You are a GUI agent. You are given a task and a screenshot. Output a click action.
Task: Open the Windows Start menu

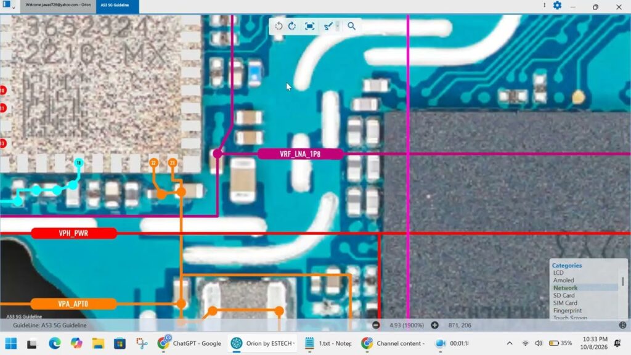coord(11,343)
